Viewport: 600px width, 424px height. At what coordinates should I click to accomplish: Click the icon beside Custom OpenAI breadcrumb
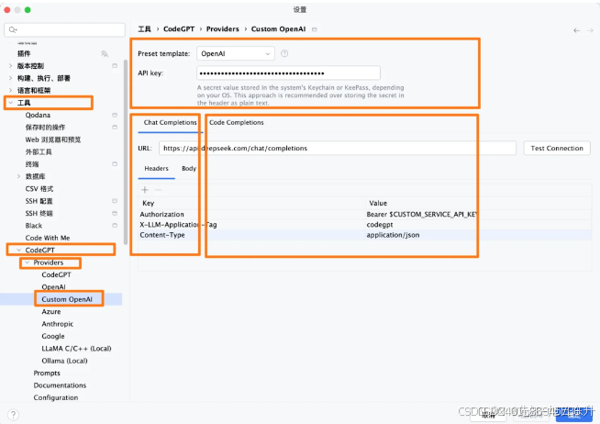pyautogui.click(x=314, y=29)
